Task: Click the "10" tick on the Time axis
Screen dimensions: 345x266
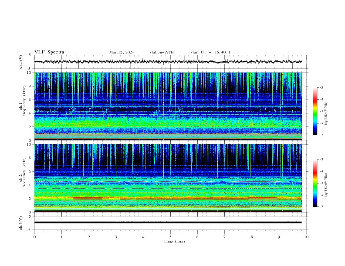Action: click(306, 237)
